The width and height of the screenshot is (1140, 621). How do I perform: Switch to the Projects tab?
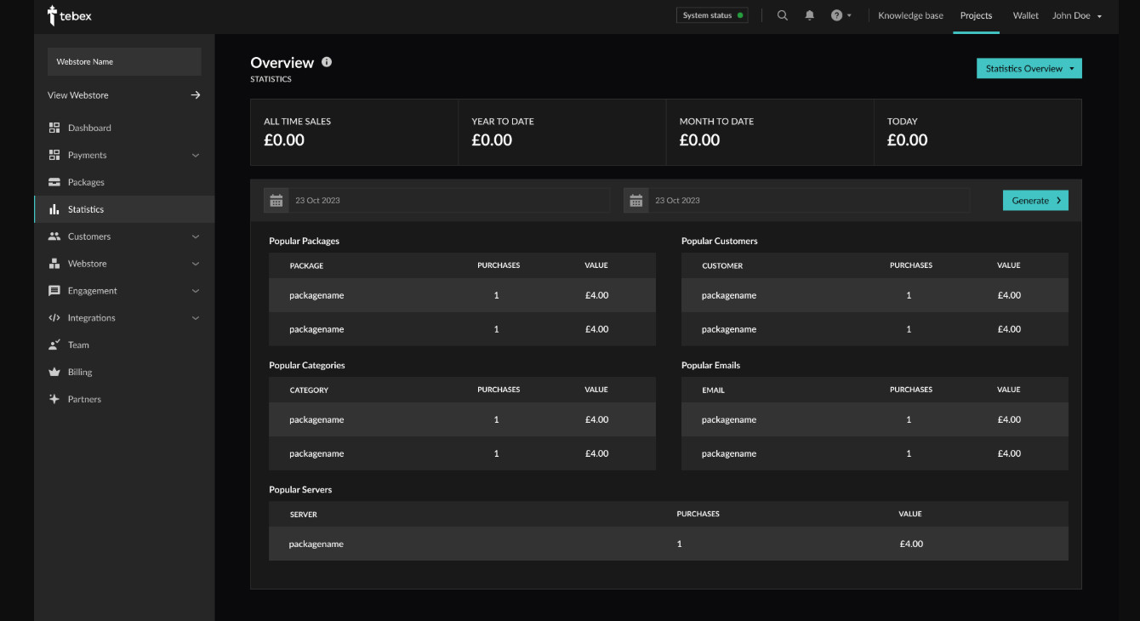976,15
